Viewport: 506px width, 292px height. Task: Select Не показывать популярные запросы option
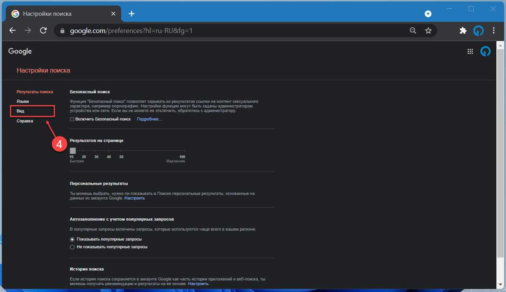point(72,247)
